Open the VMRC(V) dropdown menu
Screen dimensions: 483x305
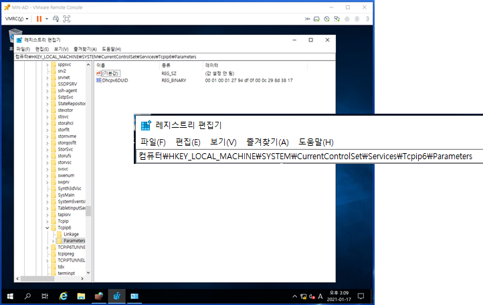pyautogui.click(x=17, y=19)
